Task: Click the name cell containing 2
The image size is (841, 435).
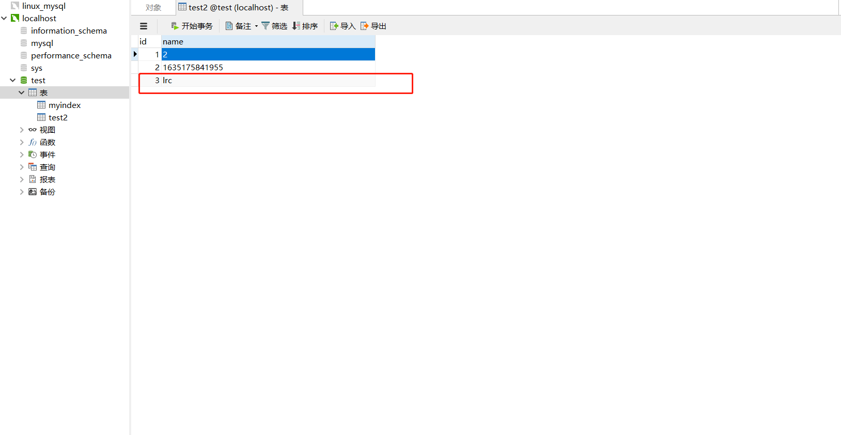Action: tap(268, 54)
